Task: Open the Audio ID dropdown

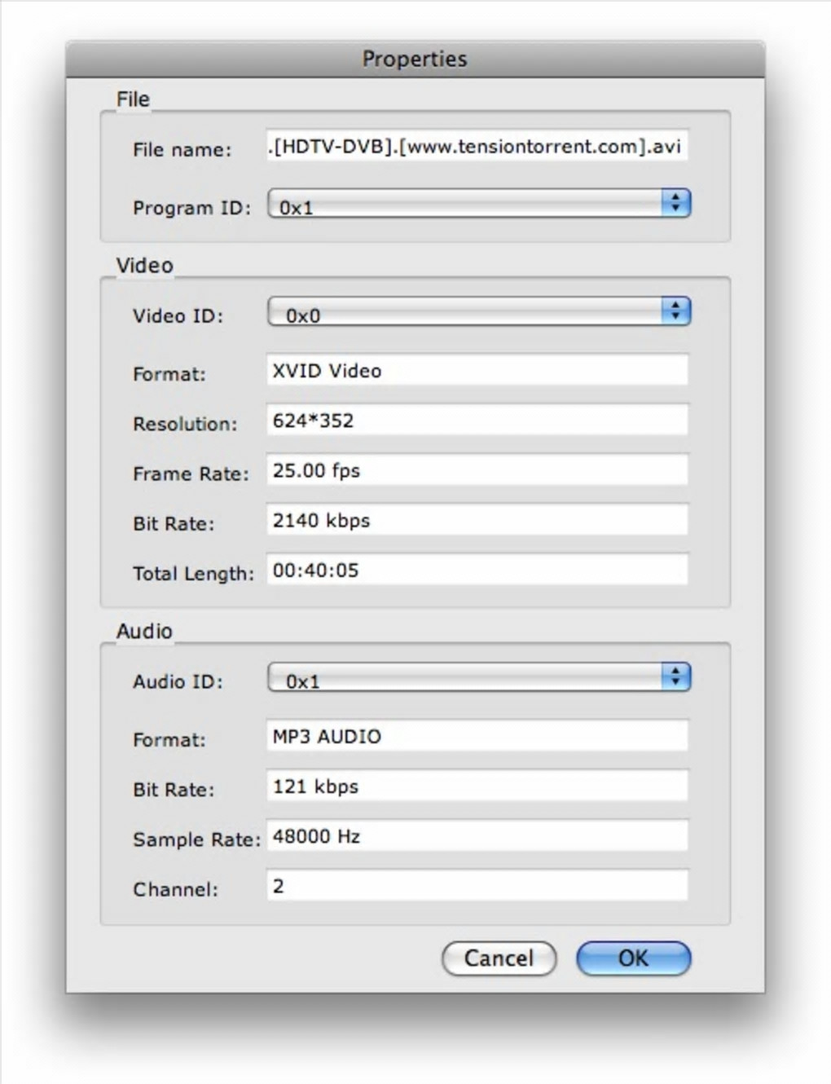Action: pos(479,677)
